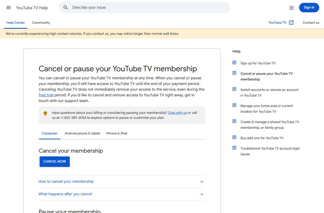The image size is (324, 213).
Task: Open Switch accounts or remove an account article
Action: click(269, 92)
